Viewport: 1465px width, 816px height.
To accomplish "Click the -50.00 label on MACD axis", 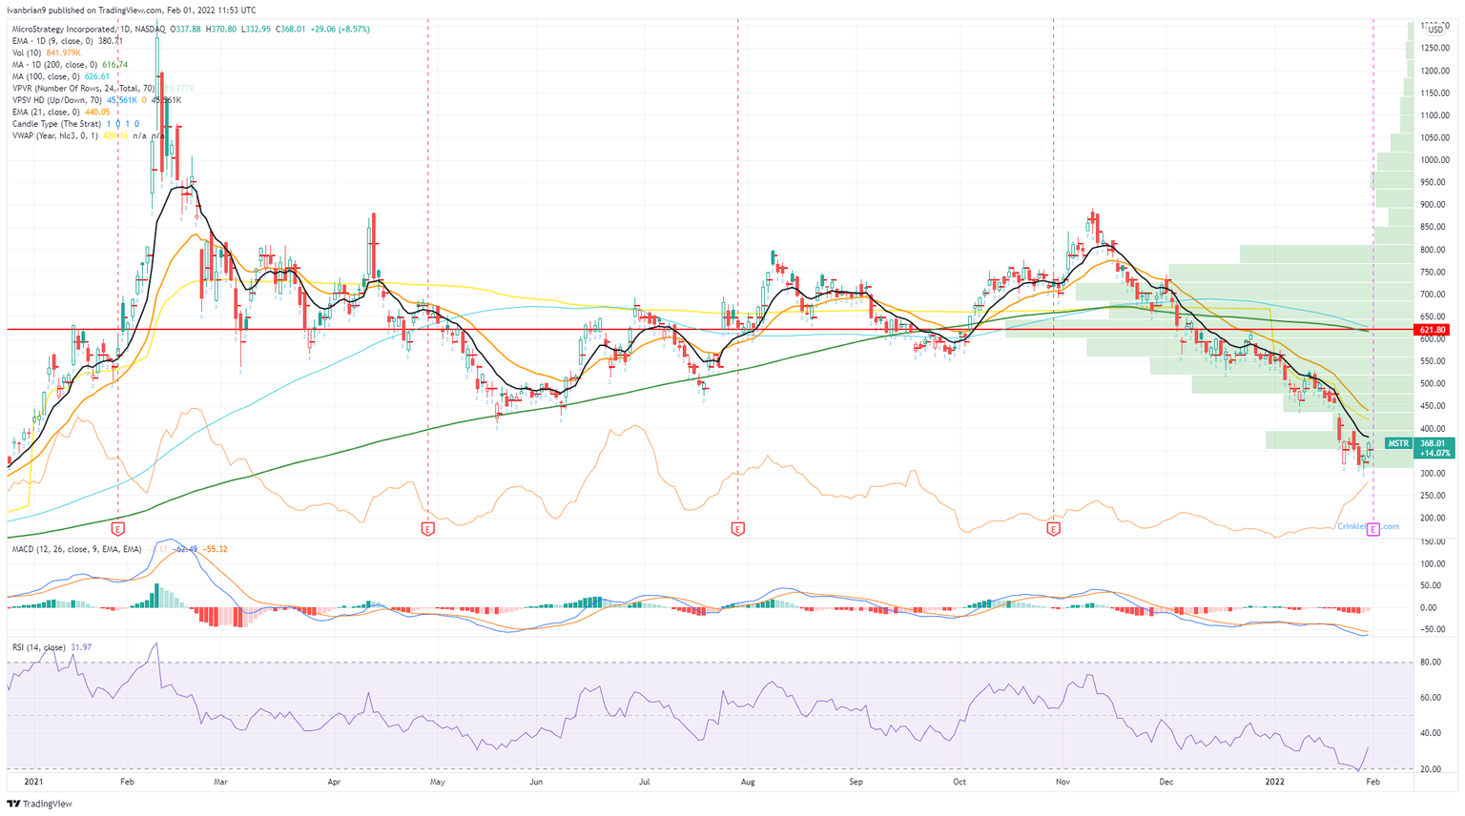I will [x=1434, y=629].
